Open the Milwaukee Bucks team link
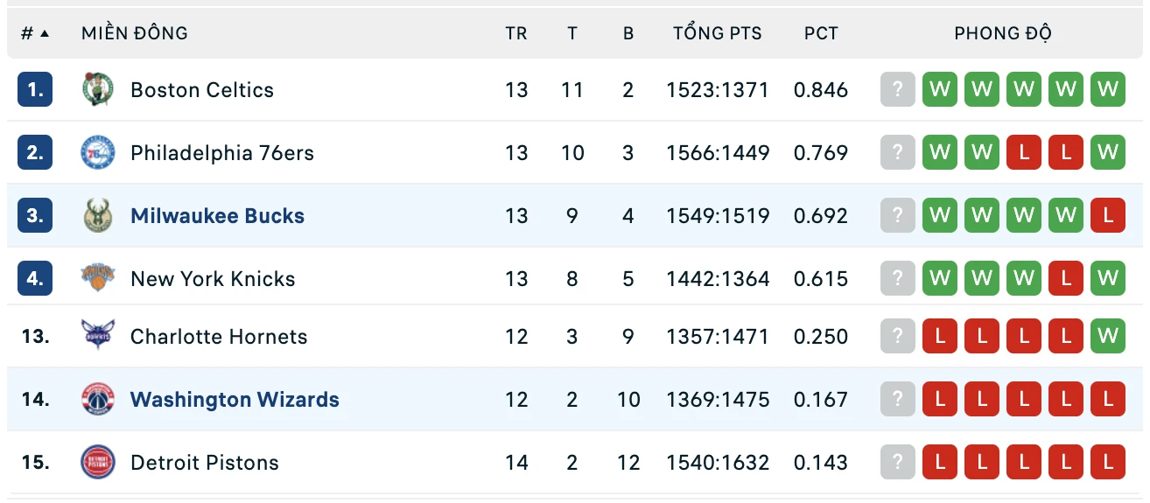The width and height of the screenshot is (1150, 503). coord(217,216)
